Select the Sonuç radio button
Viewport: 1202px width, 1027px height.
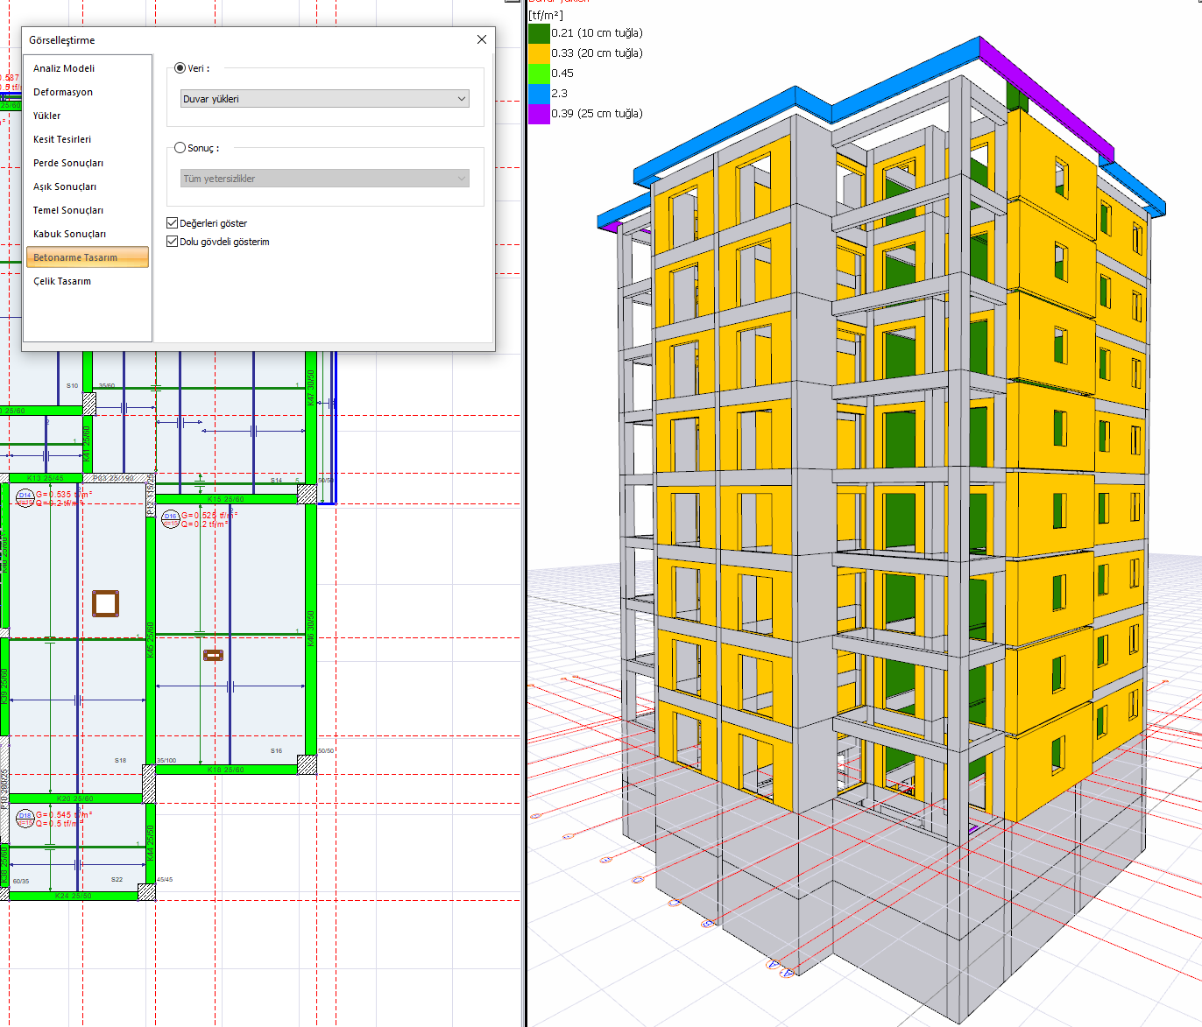coord(180,148)
